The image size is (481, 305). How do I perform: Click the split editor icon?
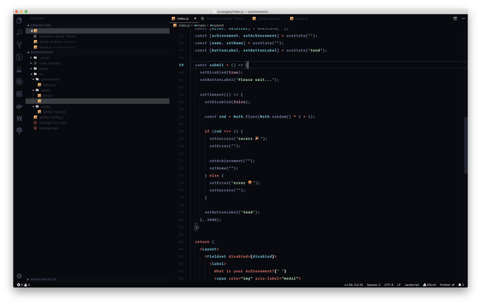(455, 19)
